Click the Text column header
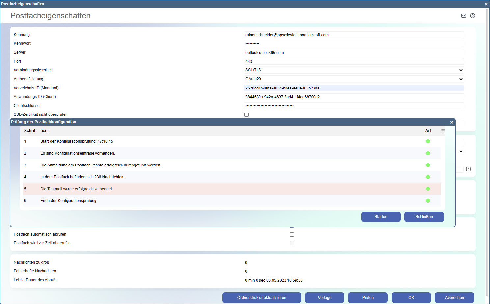Viewport: 490px width, 304px height. tap(44, 131)
